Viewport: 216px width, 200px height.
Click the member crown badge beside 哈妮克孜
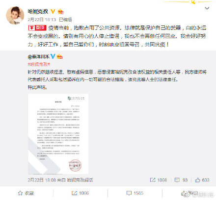(x=60, y=12)
